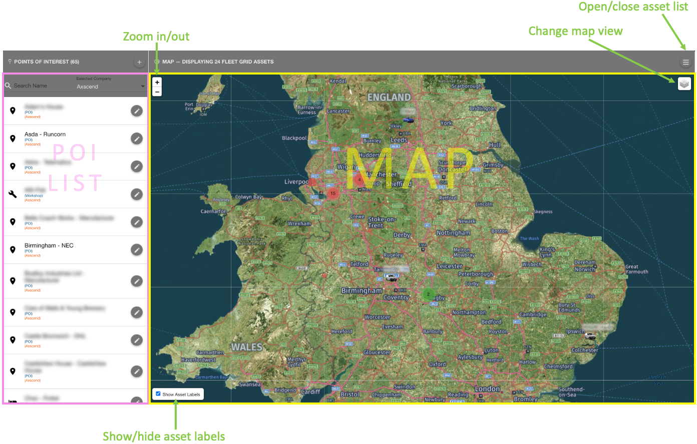697x444 pixels.
Task: Click the wrench Workshop icon in the POI list
Action: 13,194
